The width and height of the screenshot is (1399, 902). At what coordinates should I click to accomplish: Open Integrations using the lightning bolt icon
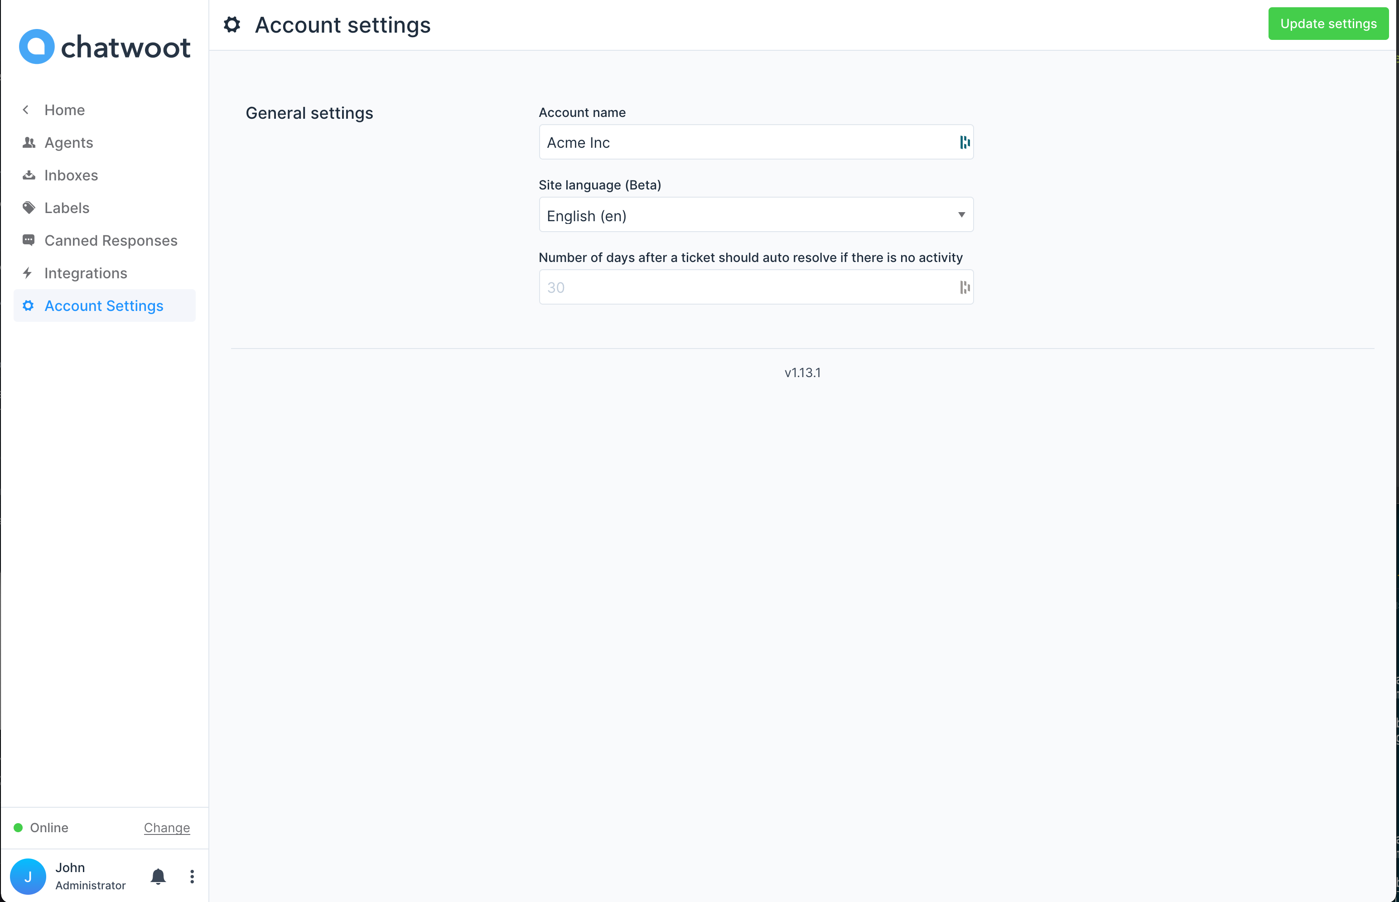click(x=29, y=273)
